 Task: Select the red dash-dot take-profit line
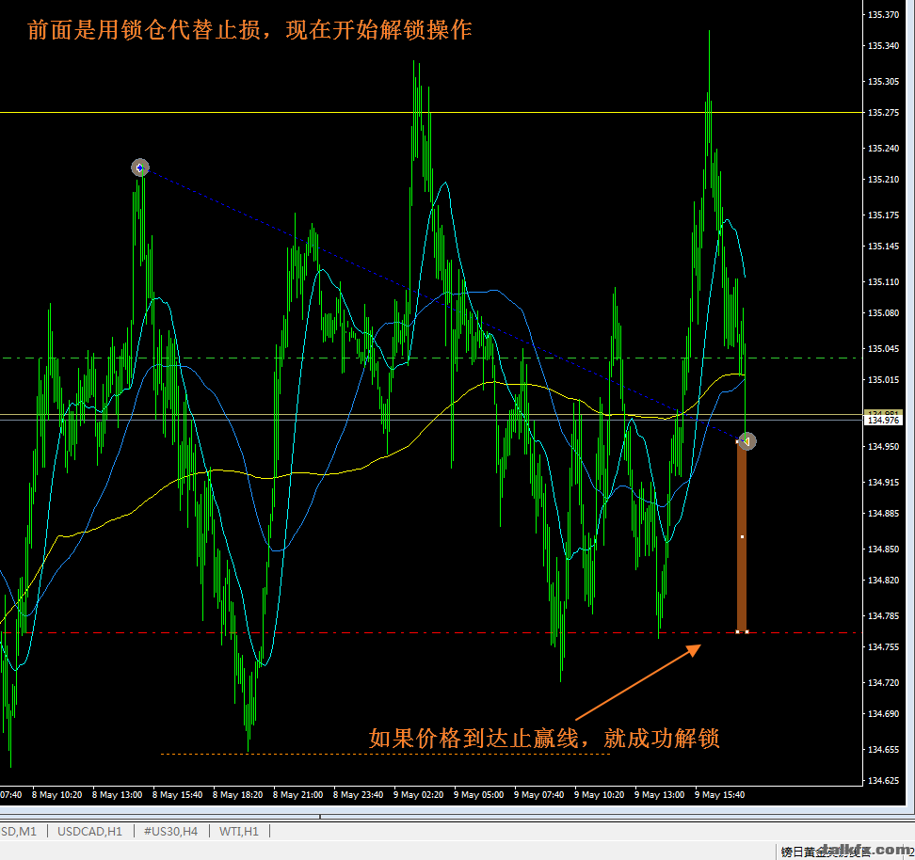[x=431, y=632]
